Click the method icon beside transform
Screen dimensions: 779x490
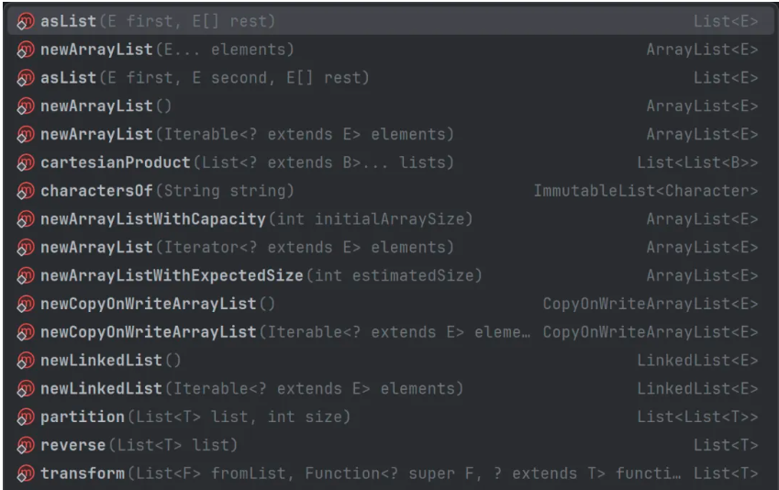tap(26, 474)
